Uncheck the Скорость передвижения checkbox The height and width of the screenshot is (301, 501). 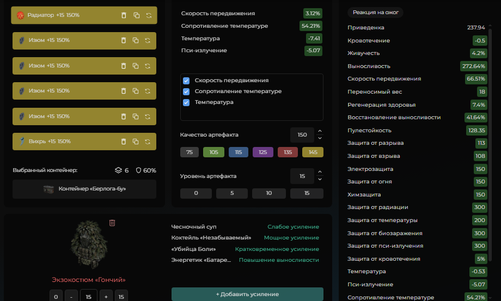tap(186, 81)
